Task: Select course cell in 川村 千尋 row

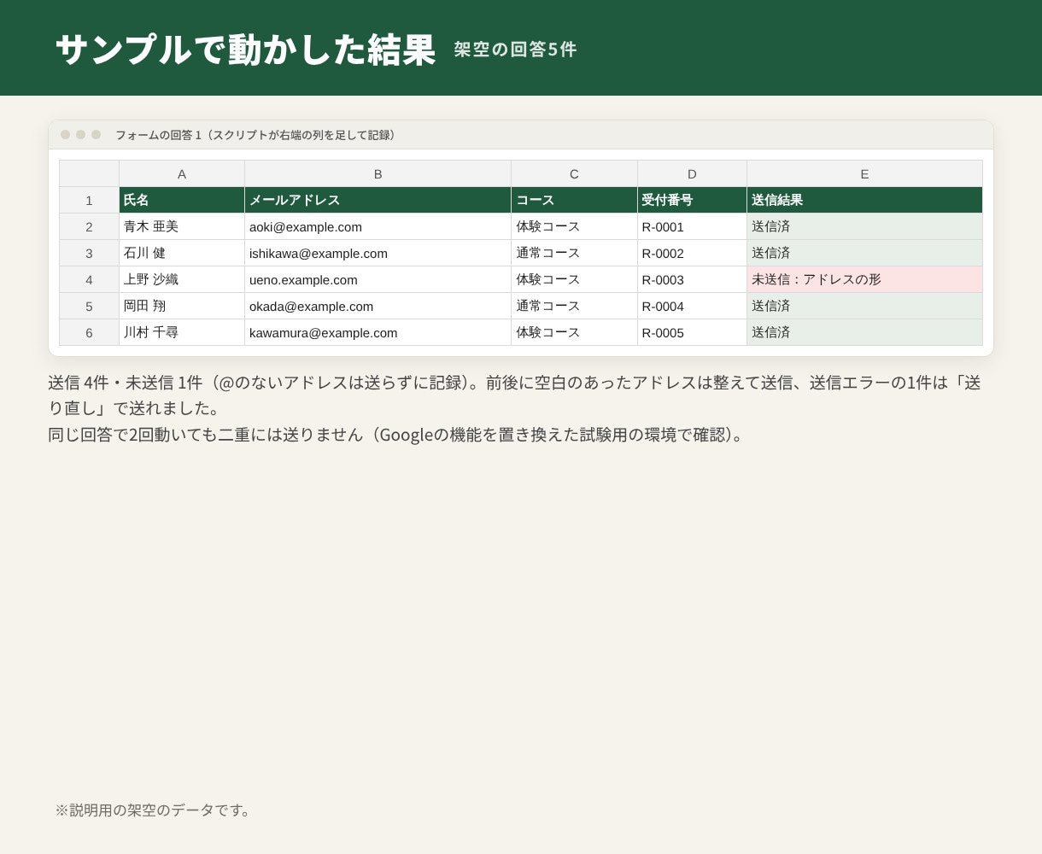Action: tap(575, 332)
